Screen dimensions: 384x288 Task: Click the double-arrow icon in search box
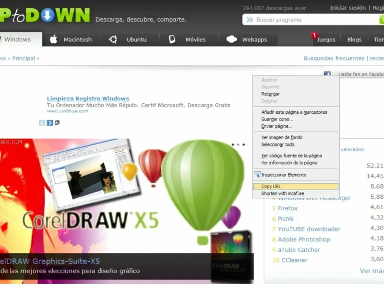[x=250, y=20]
